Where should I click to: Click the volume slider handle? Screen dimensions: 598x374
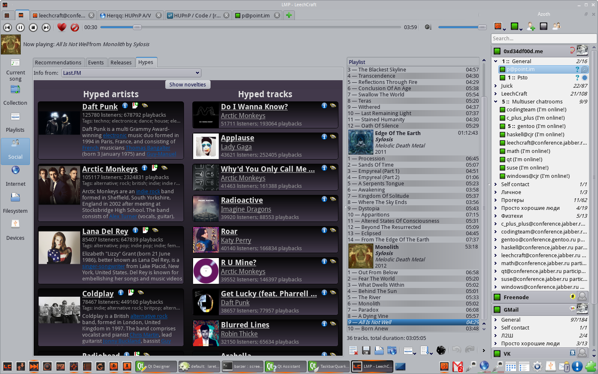pyautogui.click(x=482, y=27)
